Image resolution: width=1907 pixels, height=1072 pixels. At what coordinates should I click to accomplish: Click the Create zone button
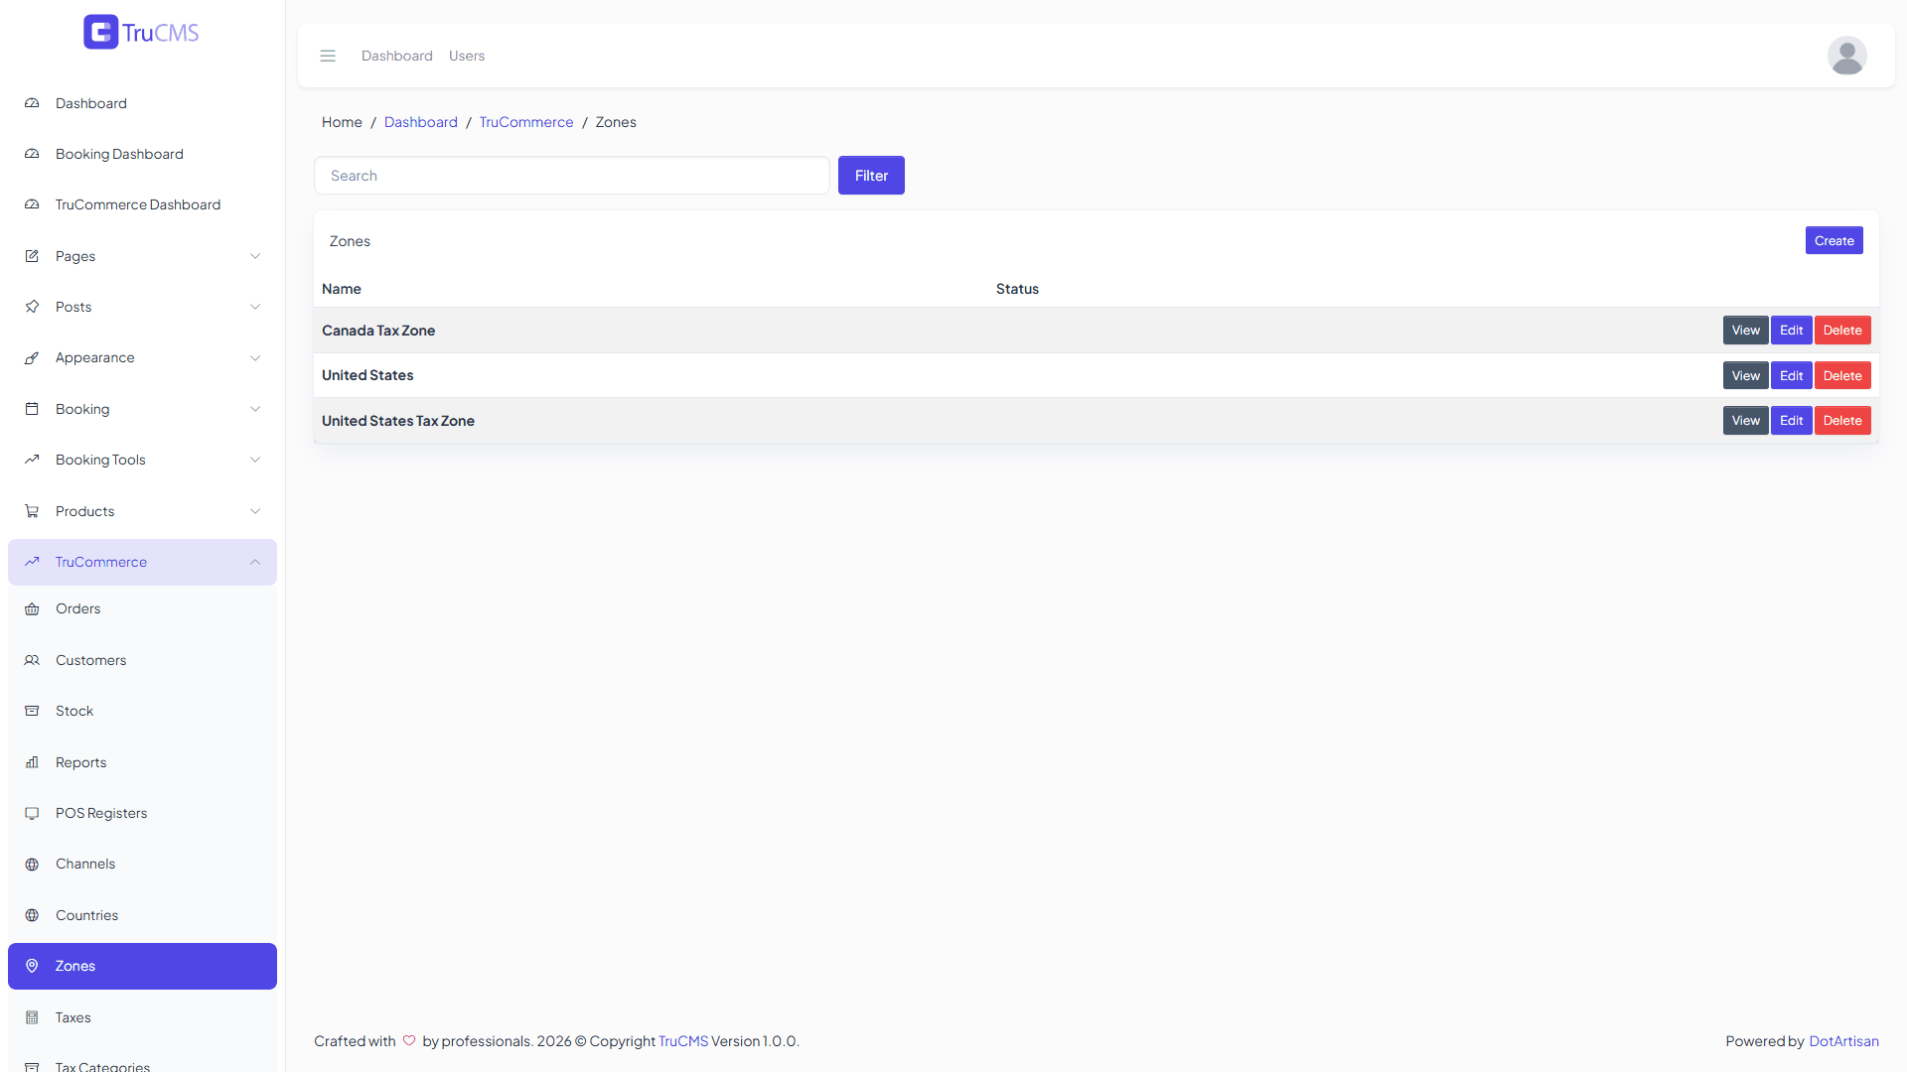[1834, 240]
